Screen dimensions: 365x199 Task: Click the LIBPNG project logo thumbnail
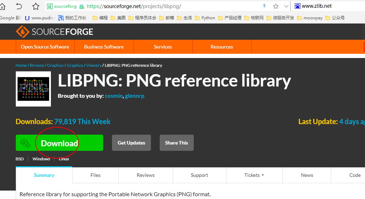33,89
